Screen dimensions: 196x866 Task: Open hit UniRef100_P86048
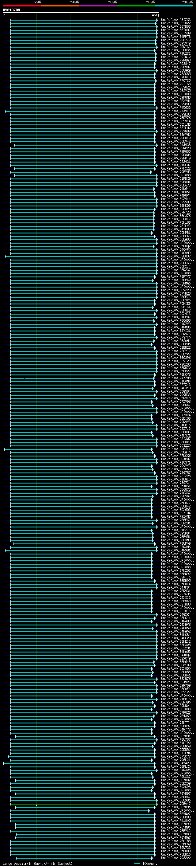click(x=175, y=601)
